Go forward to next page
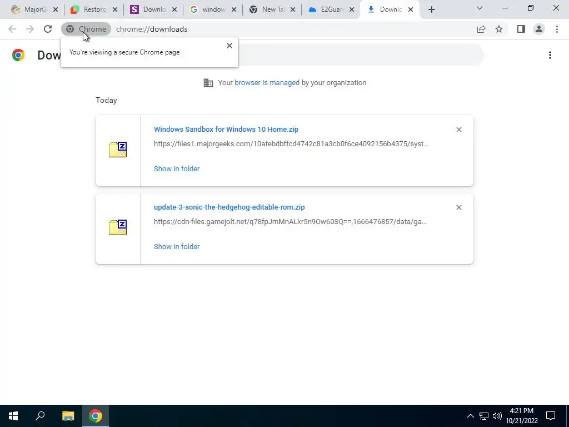569x427 pixels. click(x=30, y=29)
